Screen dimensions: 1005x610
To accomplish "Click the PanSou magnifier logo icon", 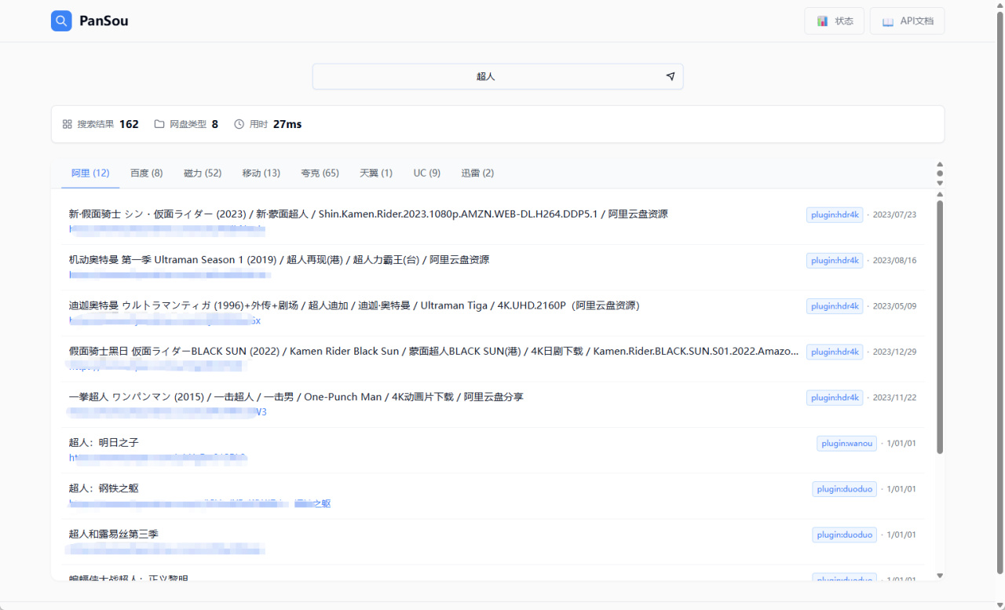I will [x=61, y=21].
